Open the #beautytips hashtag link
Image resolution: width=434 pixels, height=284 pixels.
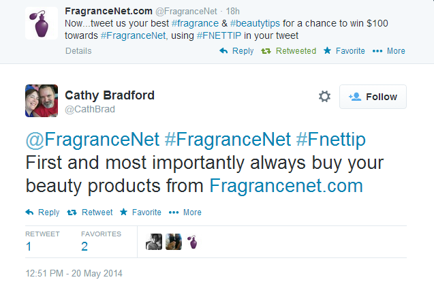click(255, 24)
